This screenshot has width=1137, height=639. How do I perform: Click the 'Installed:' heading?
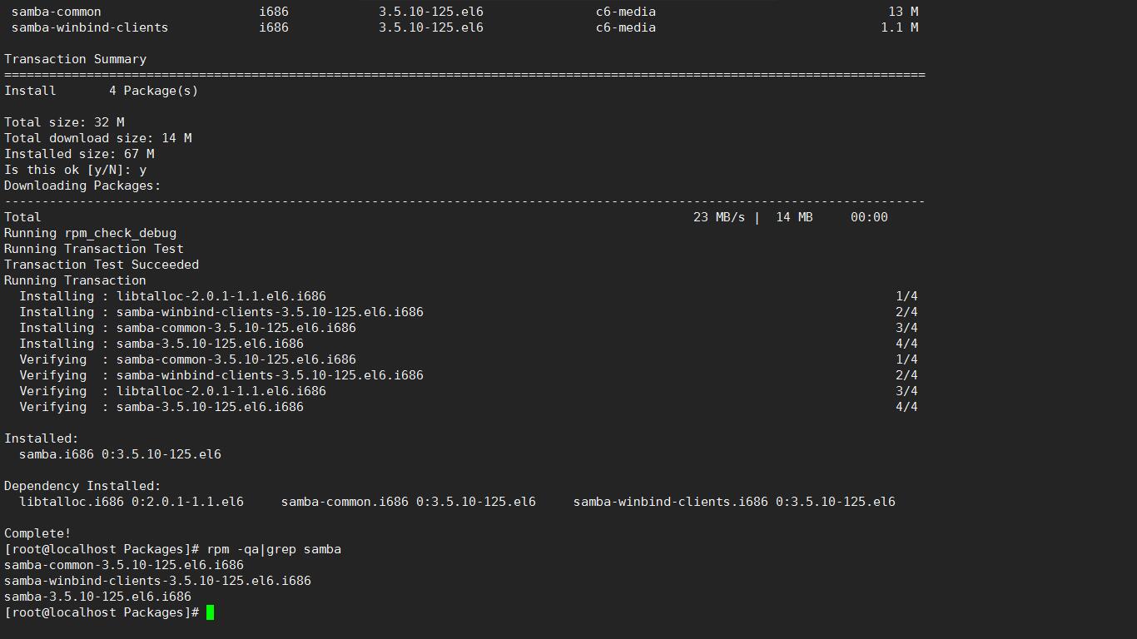pyautogui.click(x=42, y=438)
